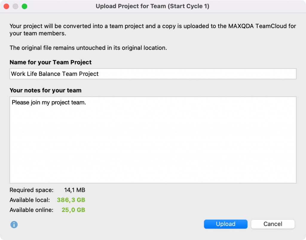Click the 'Available local:' label

point(30,200)
